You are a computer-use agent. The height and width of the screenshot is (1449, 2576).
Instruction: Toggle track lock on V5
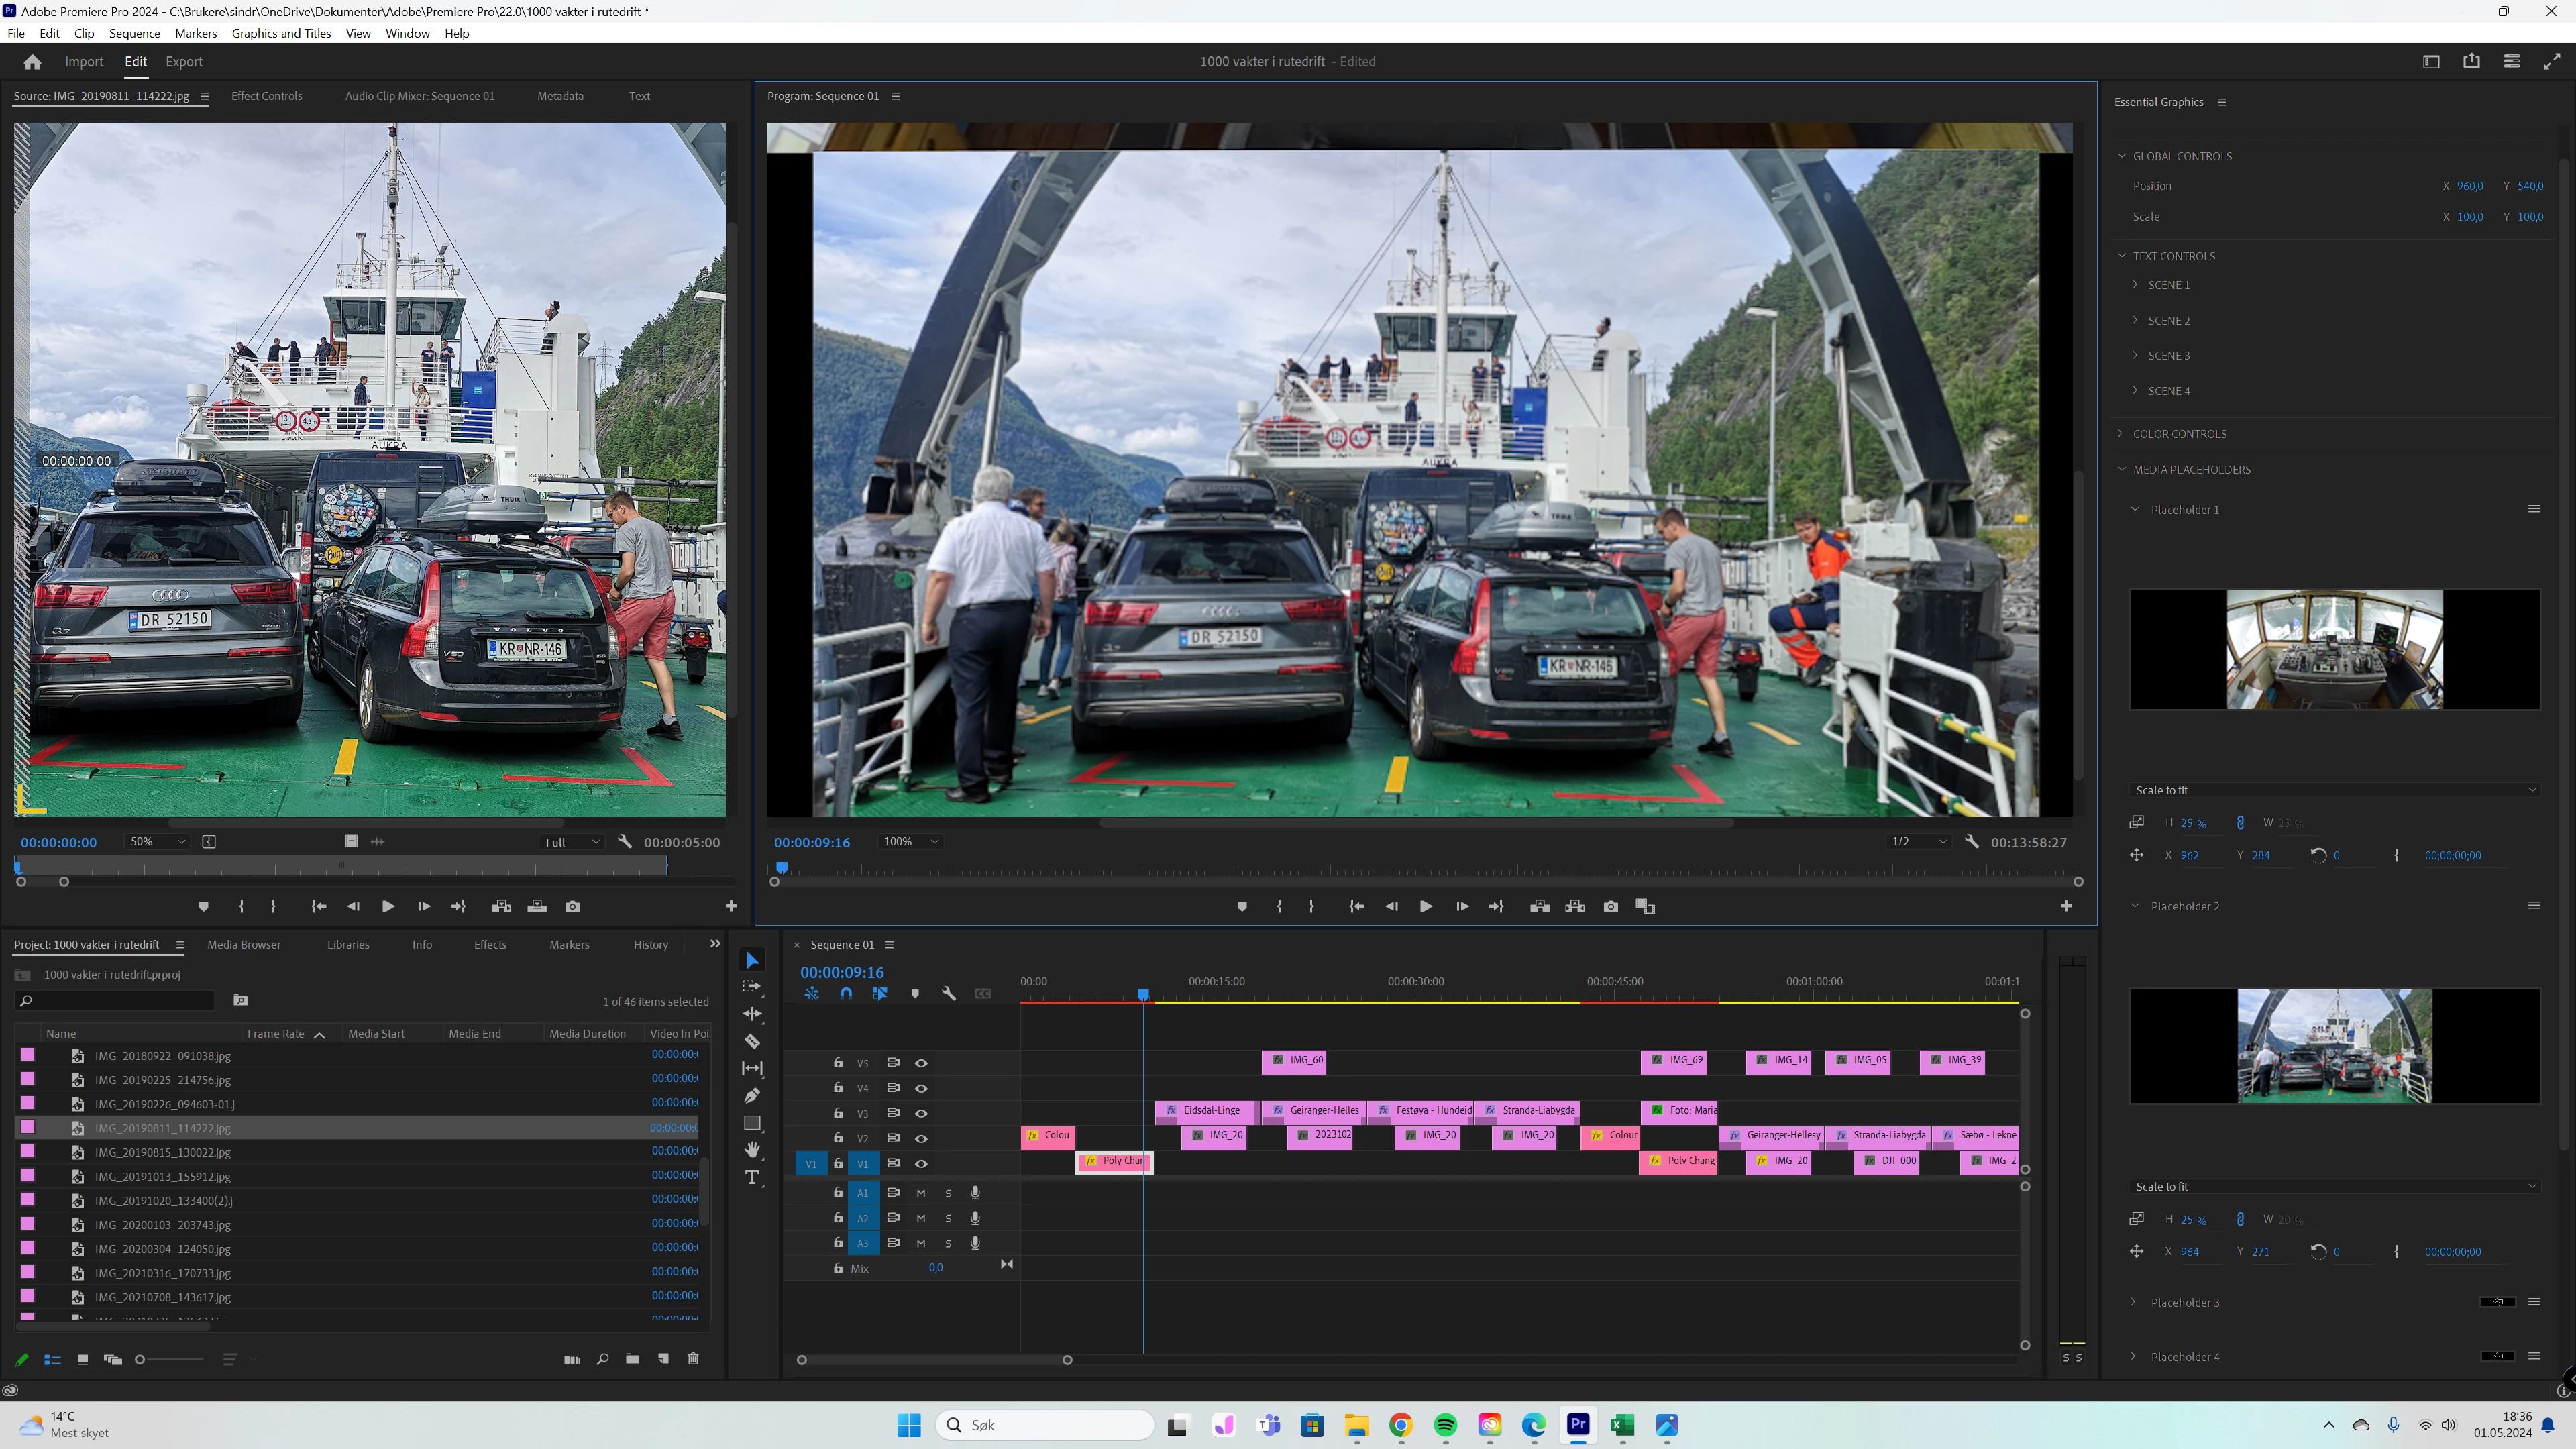point(838,1062)
